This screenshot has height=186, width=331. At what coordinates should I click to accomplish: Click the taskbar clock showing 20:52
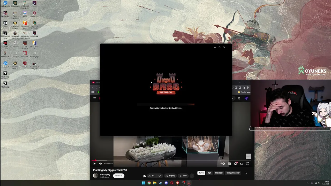pyautogui.click(x=326, y=183)
